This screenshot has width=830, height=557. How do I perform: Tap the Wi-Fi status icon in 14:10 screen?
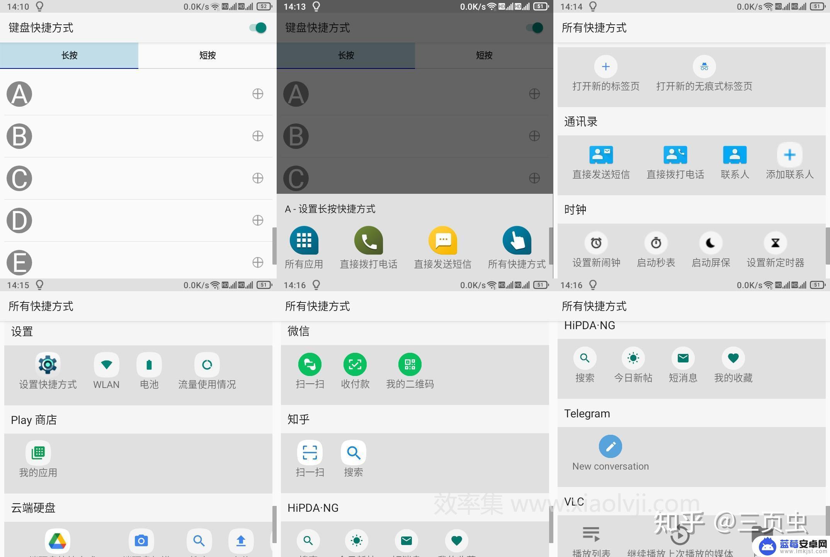point(215,7)
